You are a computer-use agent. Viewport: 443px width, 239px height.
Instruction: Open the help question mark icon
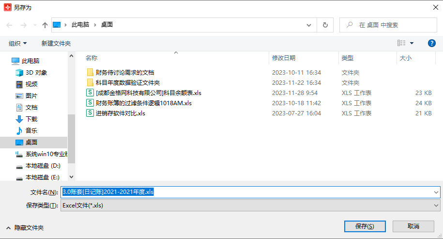point(432,43)
